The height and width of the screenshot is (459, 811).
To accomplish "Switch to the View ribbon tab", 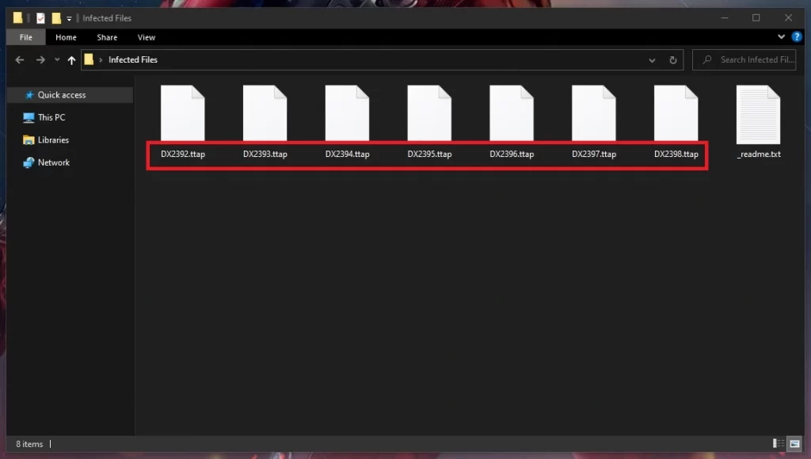I will (147, 37).
